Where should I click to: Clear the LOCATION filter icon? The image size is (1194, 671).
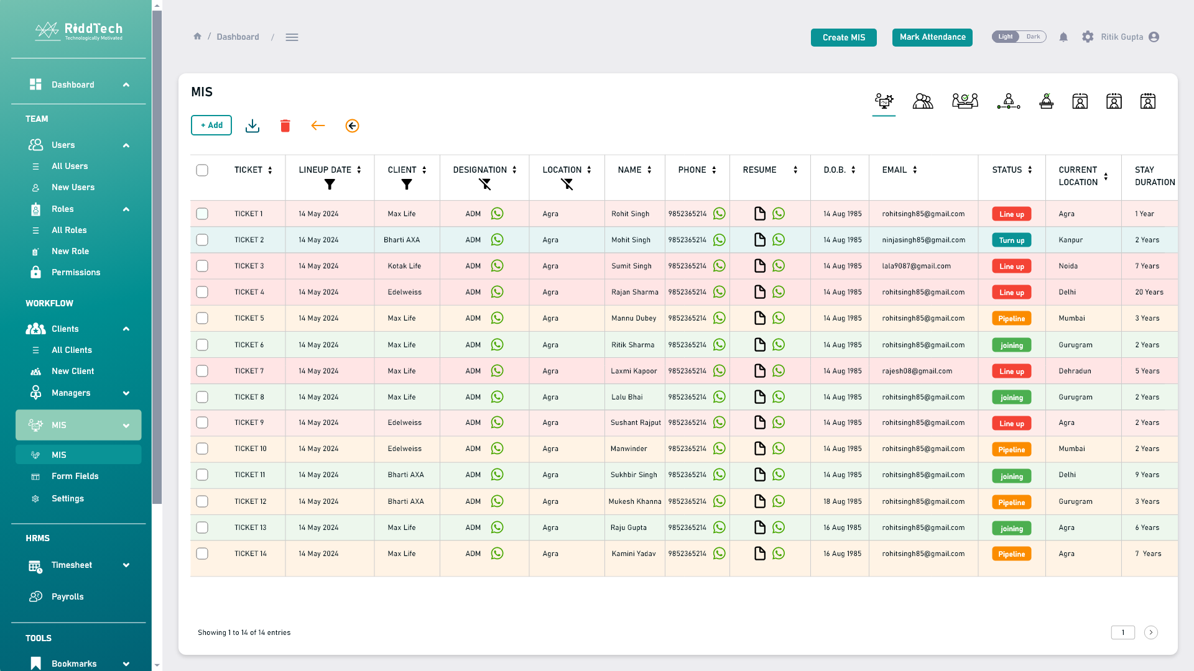click(567, 185)
